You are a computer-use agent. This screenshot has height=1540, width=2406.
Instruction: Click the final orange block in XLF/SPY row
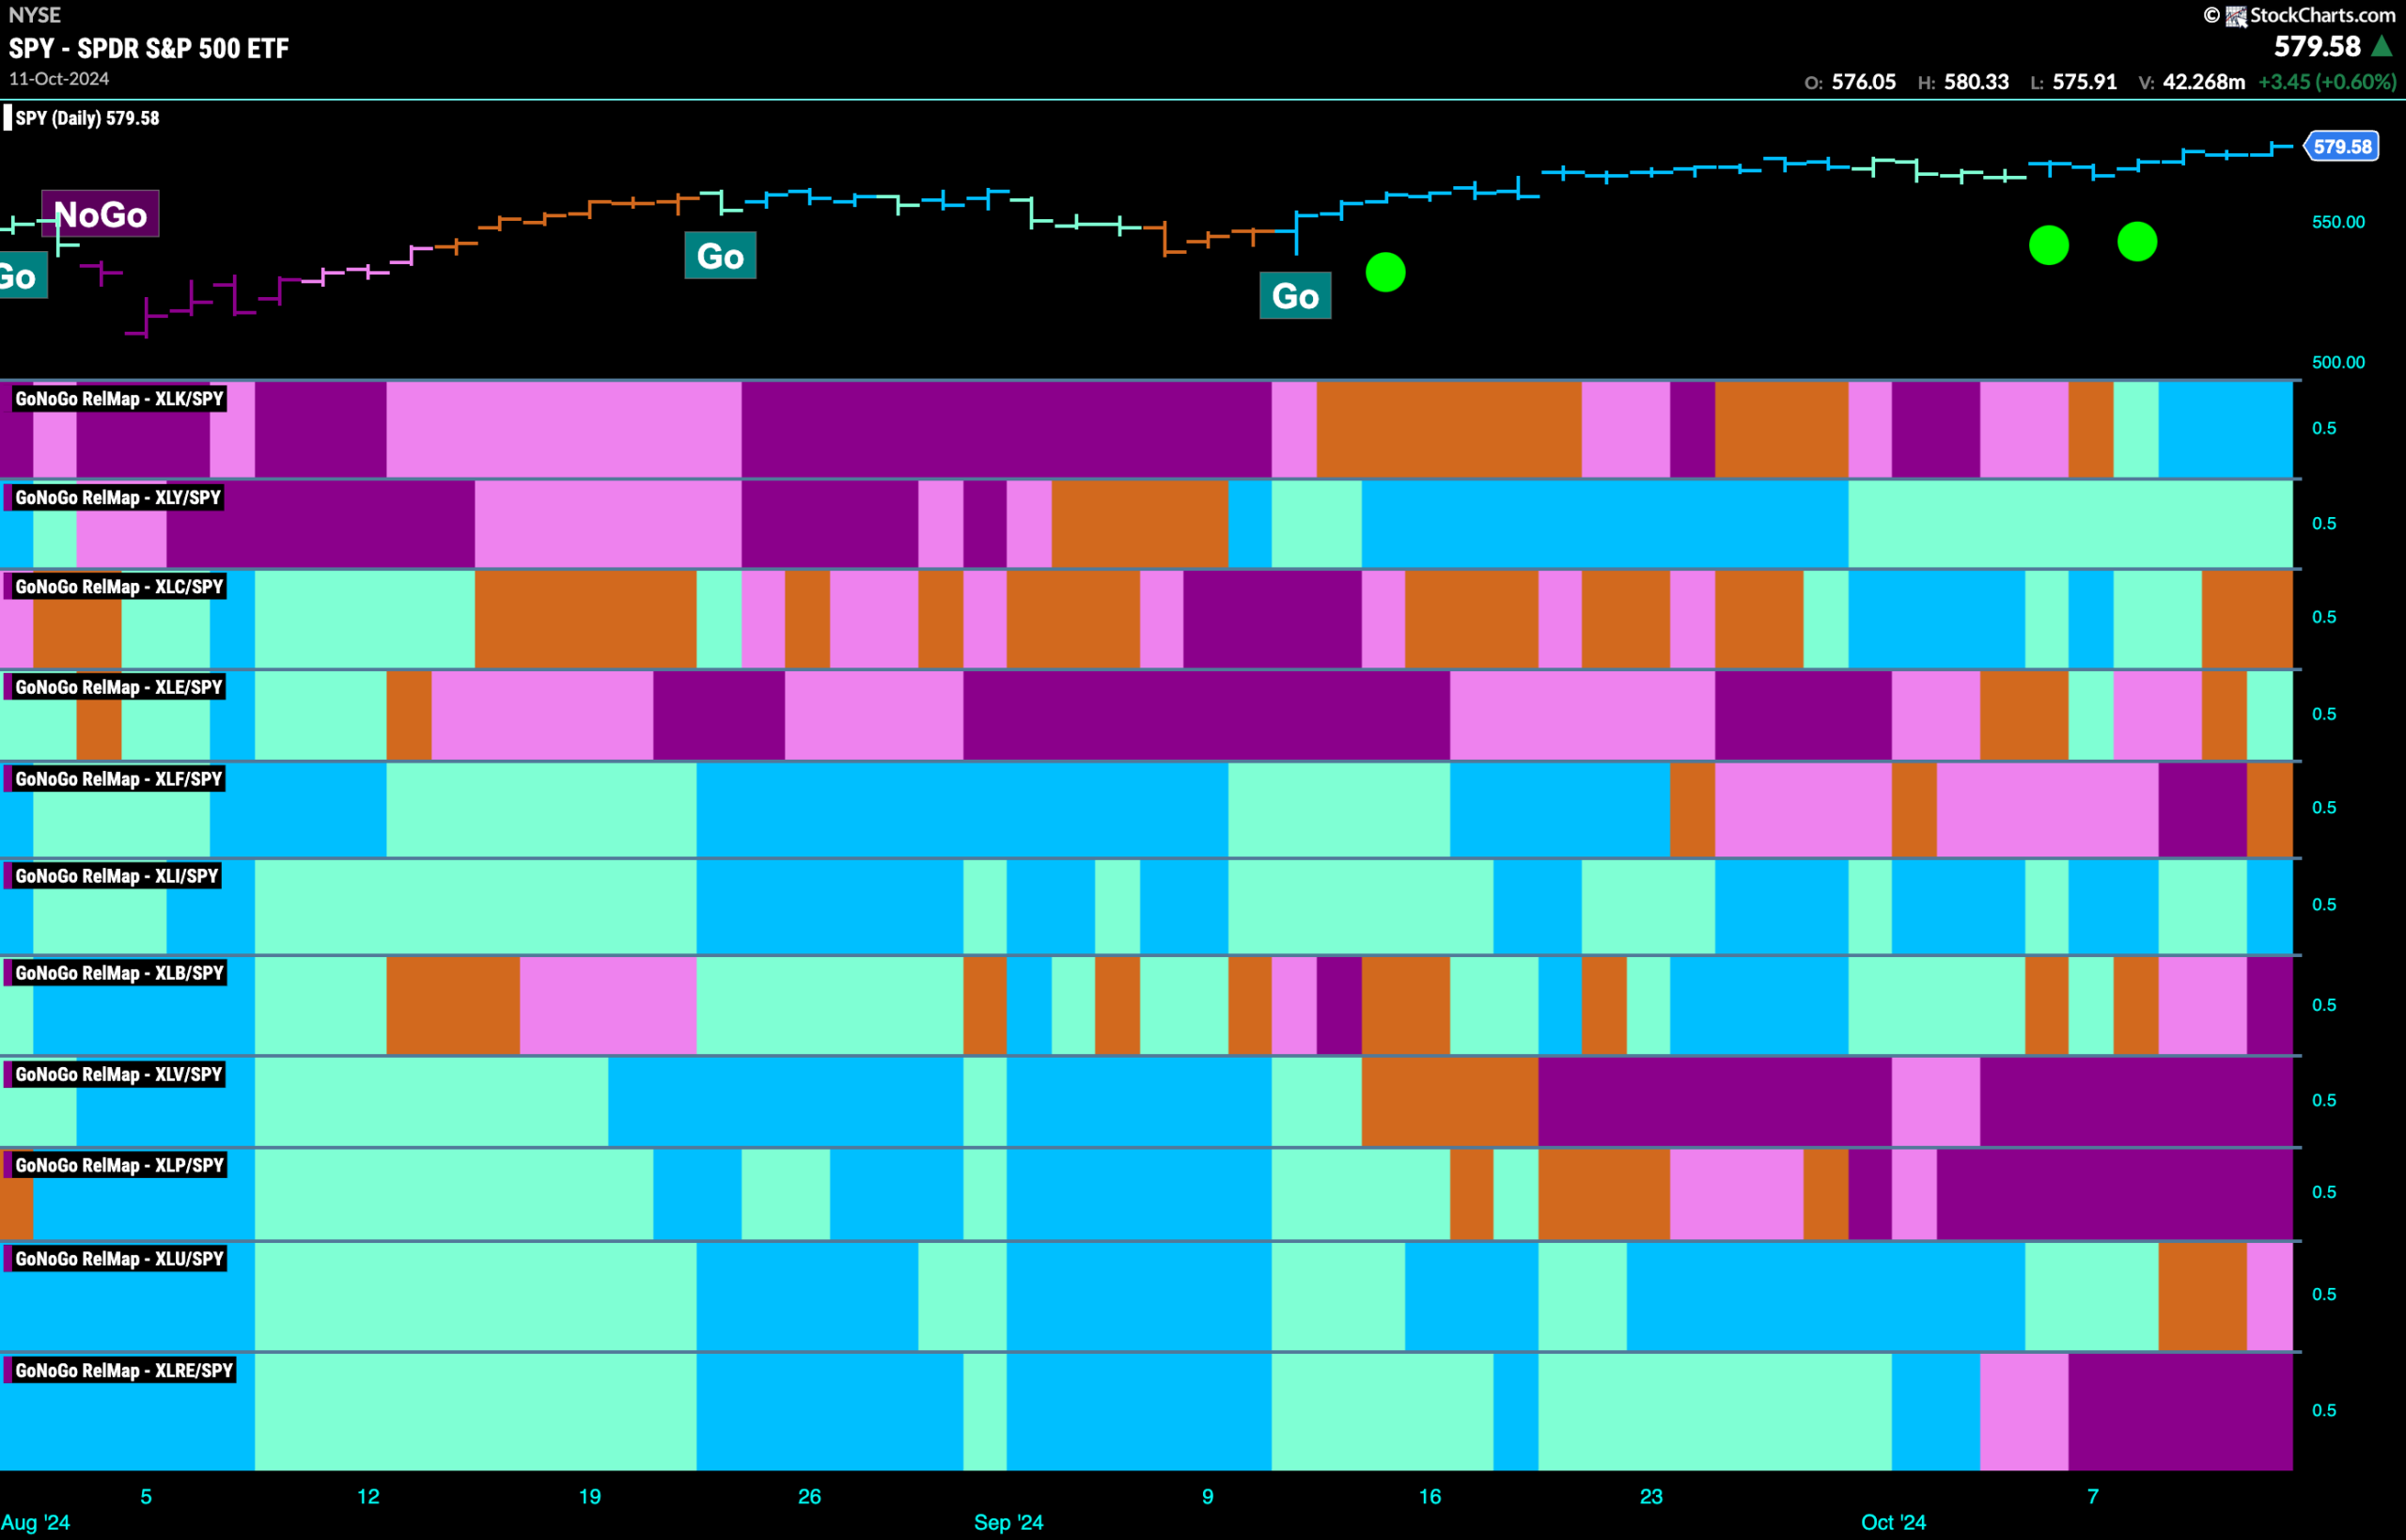[x=2269, y=810]
